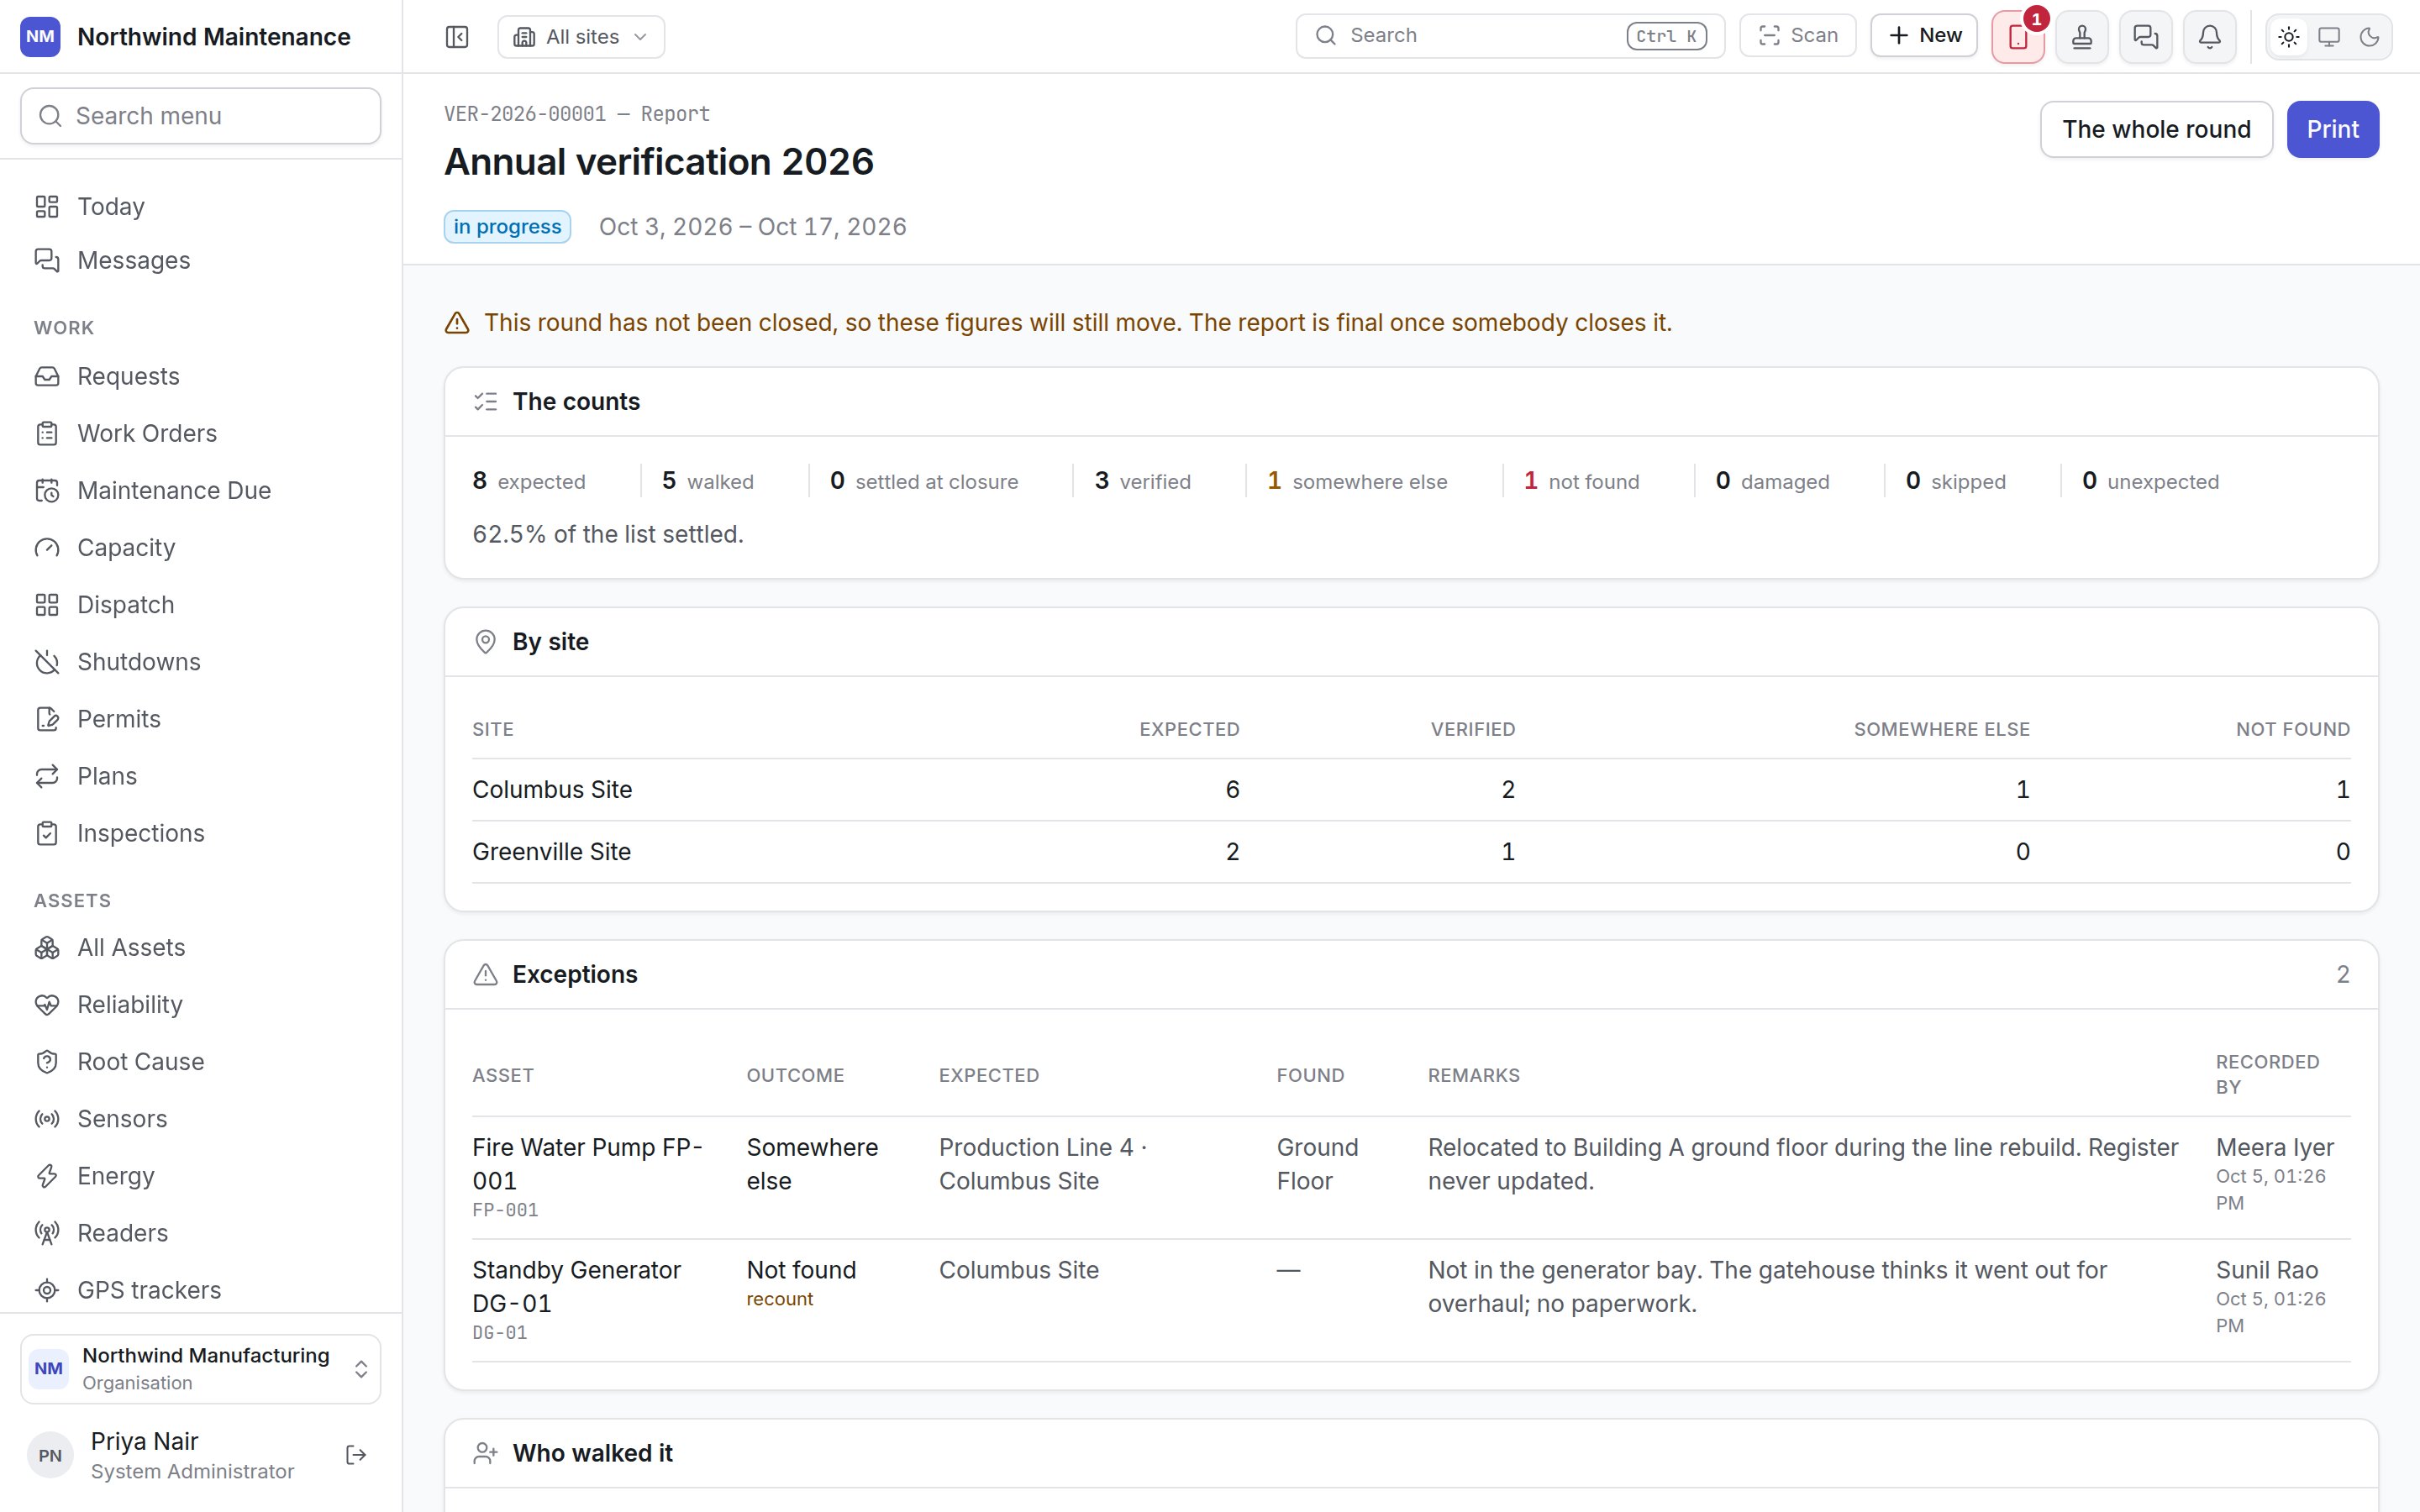2420x1512 pixels.
Task: Click the warning triangle icon beside notice
Action: [x=457, y=323]
